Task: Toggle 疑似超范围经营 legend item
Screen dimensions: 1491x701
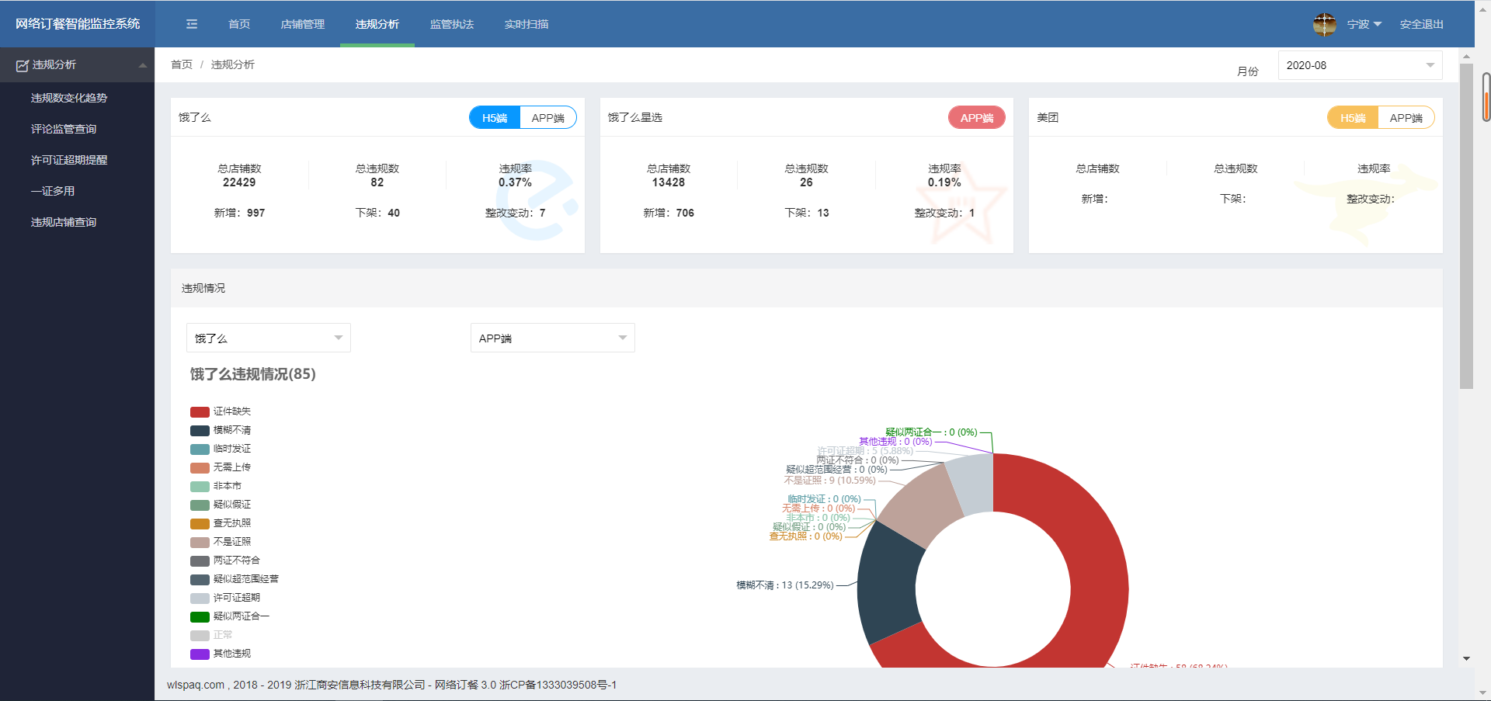Action: 235,579
